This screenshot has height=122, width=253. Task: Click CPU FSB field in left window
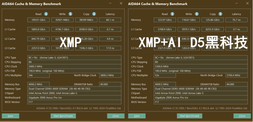(x=74, y=71)
